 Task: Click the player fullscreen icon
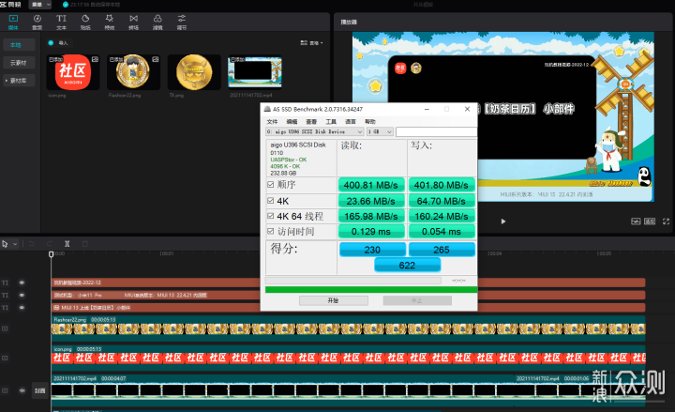(666, 221)
